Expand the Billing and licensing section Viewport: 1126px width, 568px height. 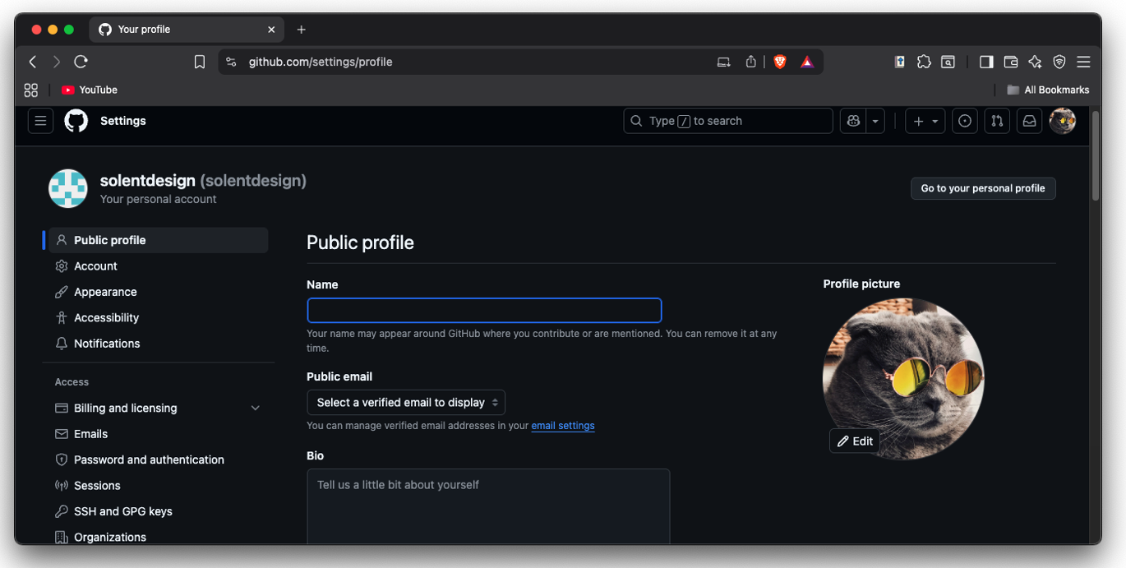click(x=255, y=408)
